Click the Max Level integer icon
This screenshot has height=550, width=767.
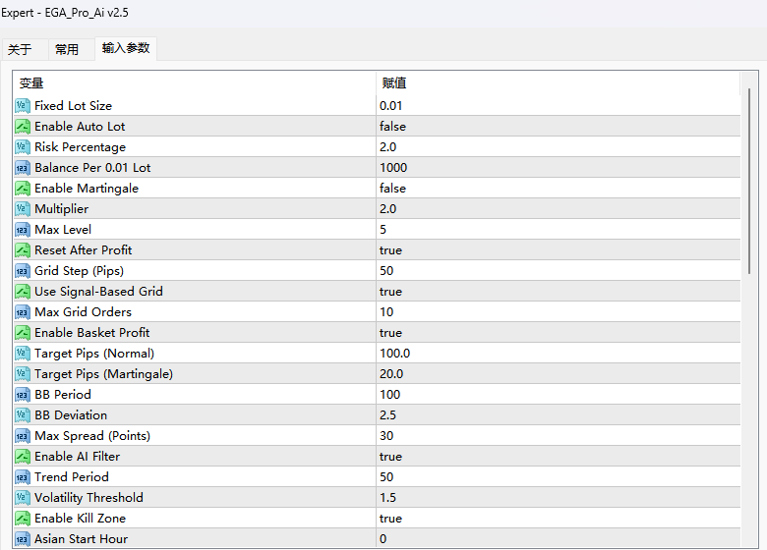coord(23,230)
